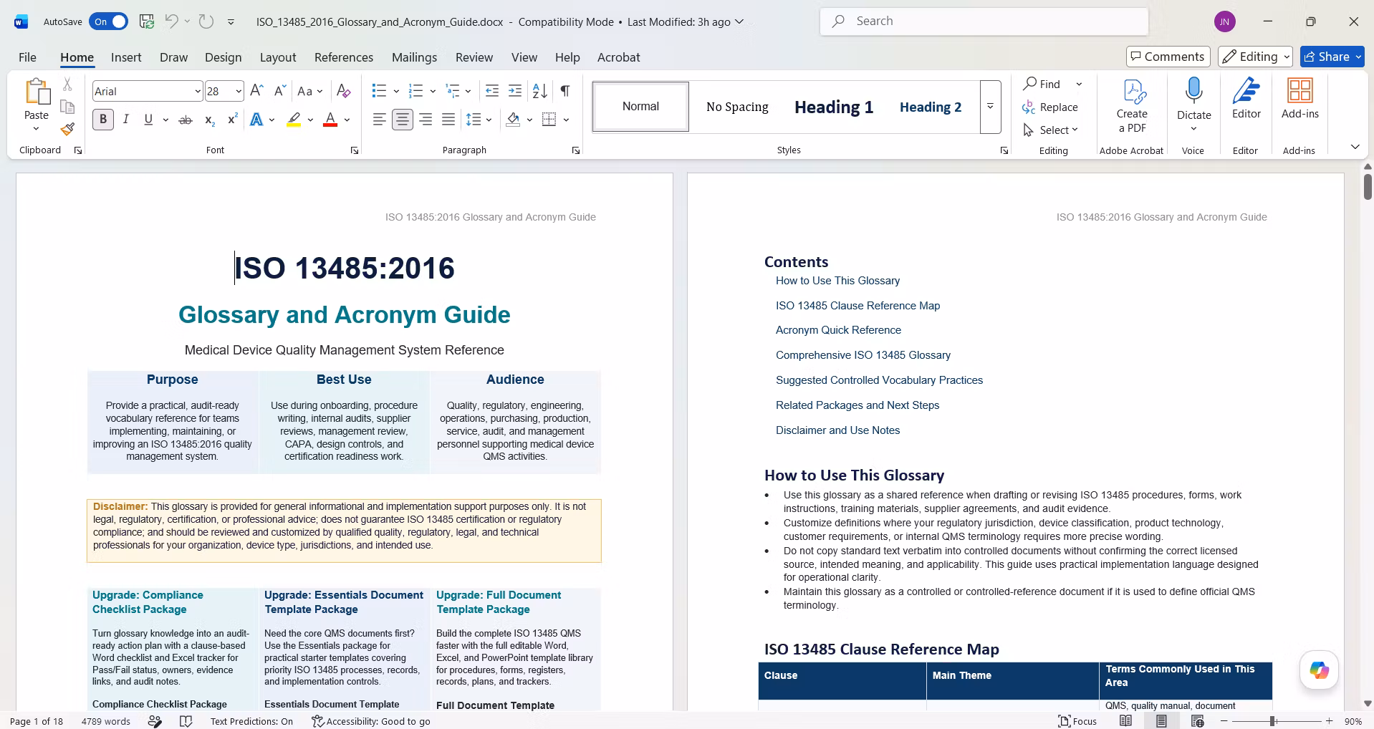Viewport: 1374px width, 729px height.
Task: Toggle Center alignment
Action: click(403, 120)
